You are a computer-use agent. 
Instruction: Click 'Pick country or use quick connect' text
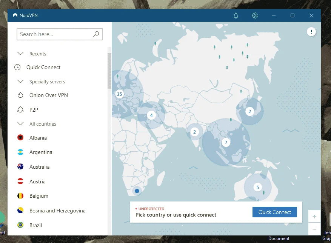pos(176,215)
